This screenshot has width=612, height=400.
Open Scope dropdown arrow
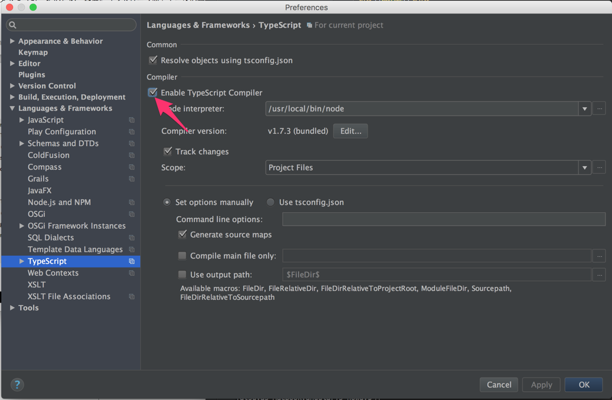pos(585,167)
